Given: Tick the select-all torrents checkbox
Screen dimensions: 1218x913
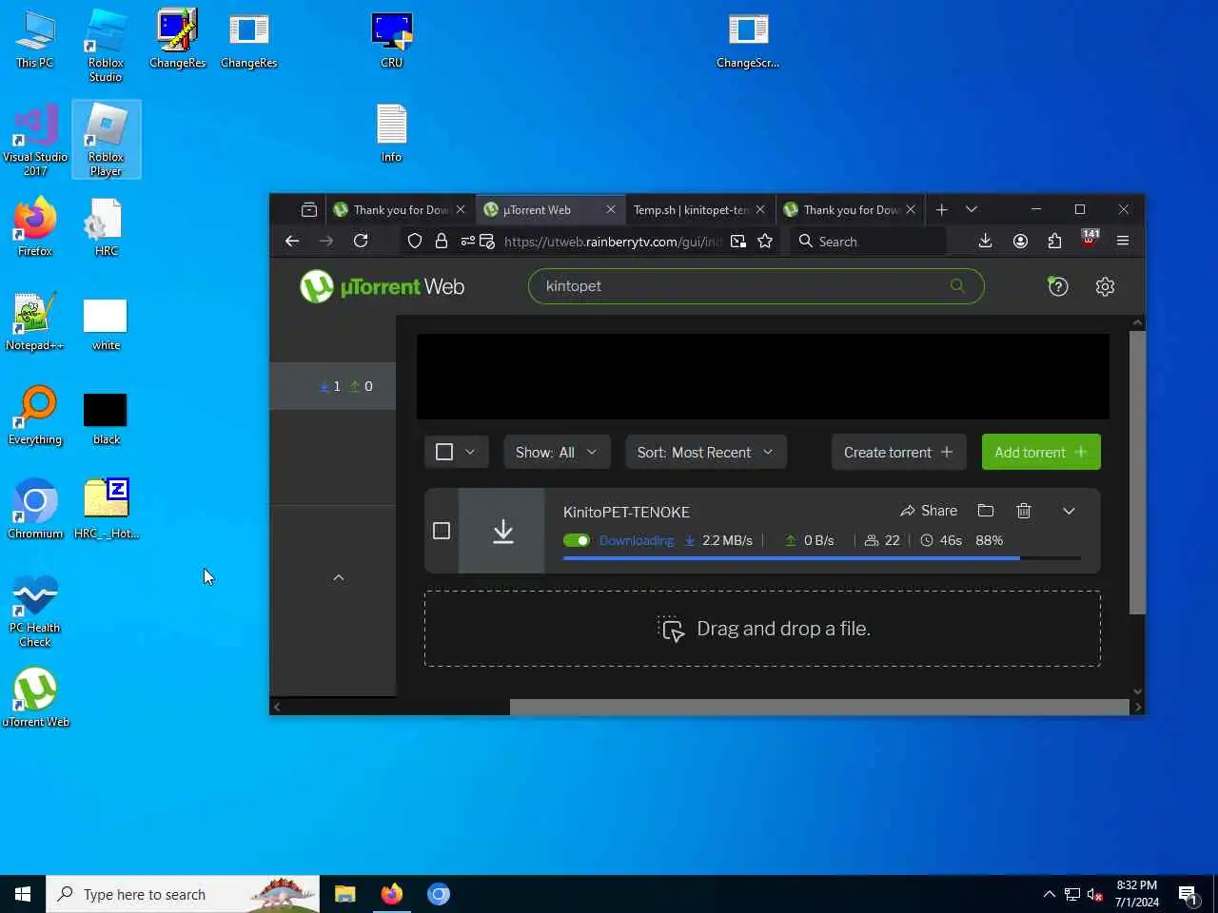Looking at the screenshot, I should pyautogui.click(x=444, y=452).
